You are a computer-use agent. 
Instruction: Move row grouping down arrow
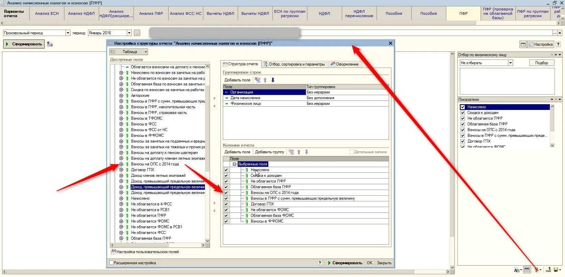point(273,80)
